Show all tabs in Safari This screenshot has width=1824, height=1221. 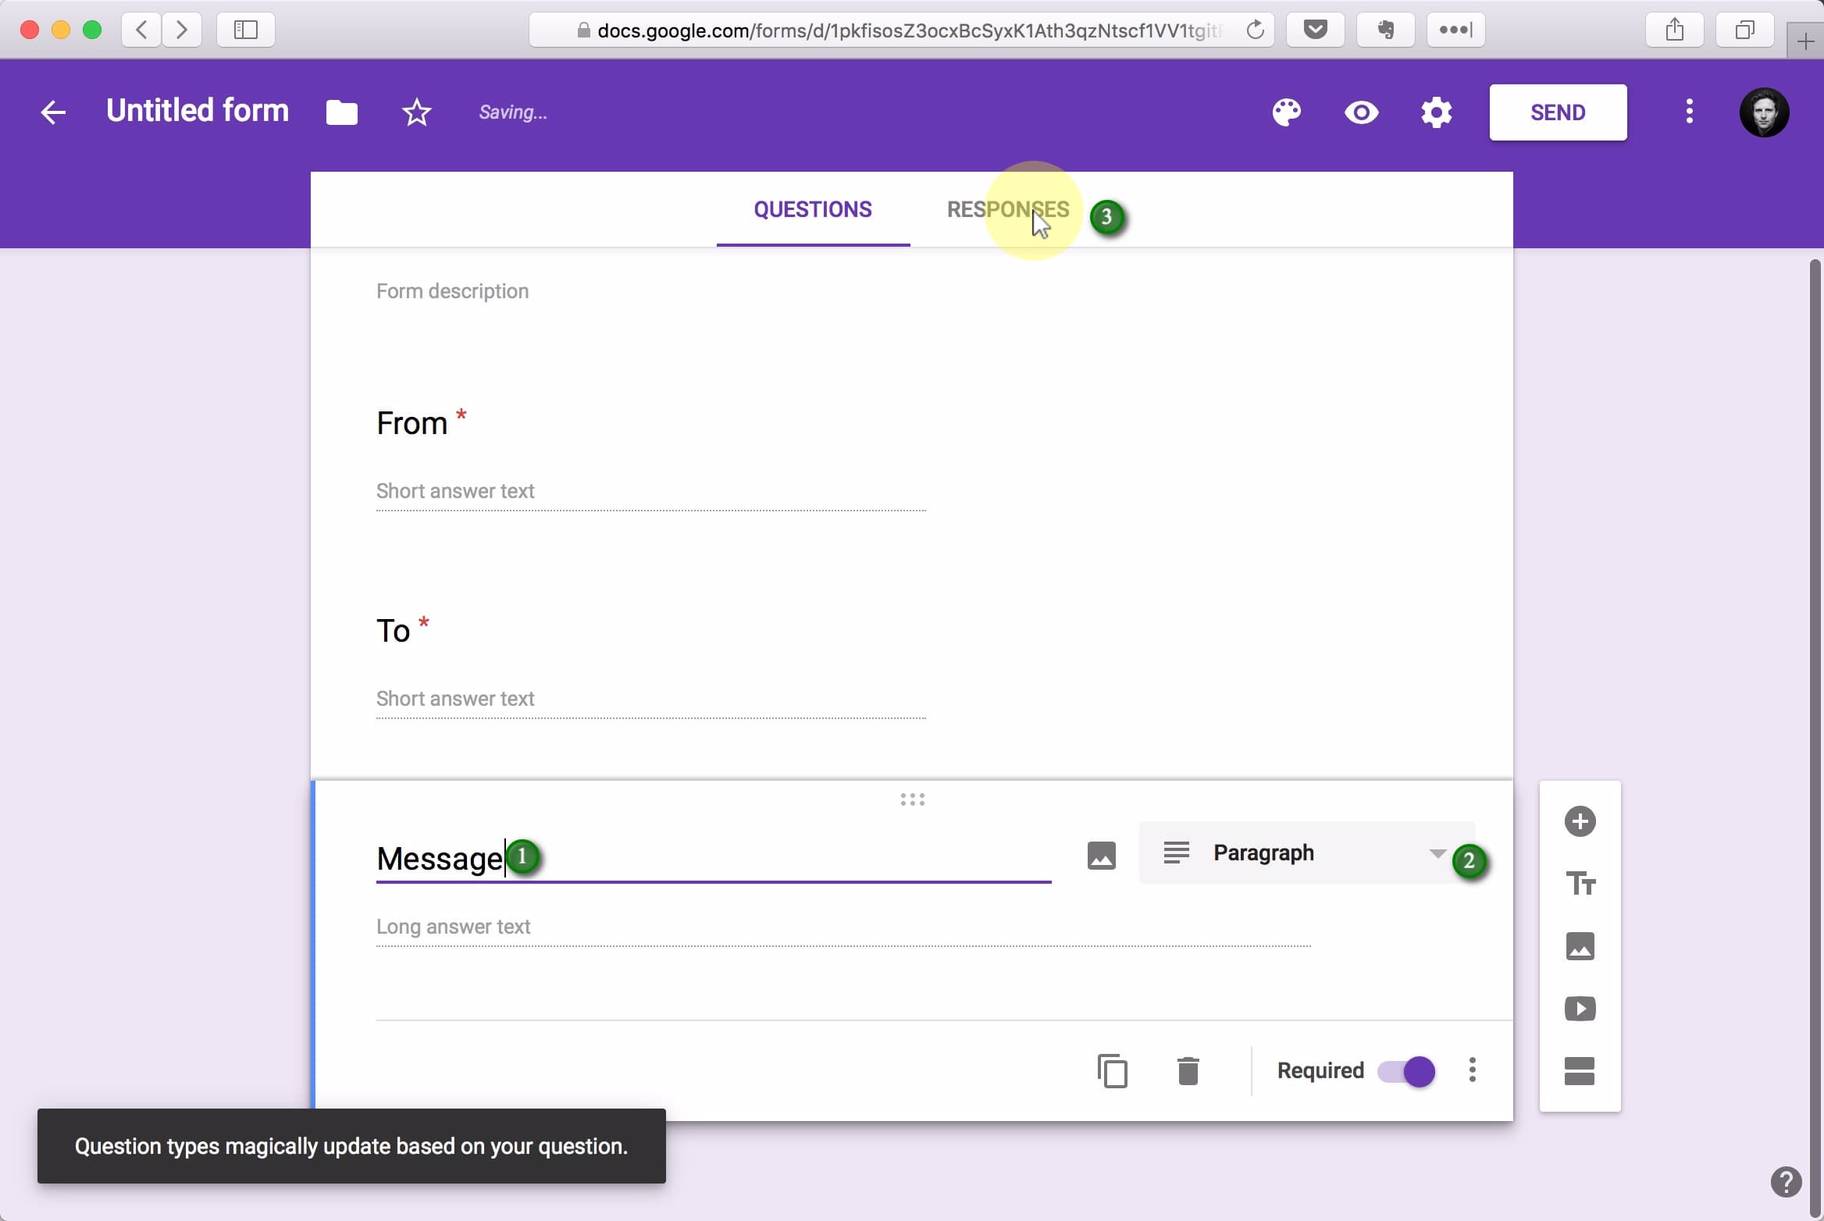[x=1745, y=30]
